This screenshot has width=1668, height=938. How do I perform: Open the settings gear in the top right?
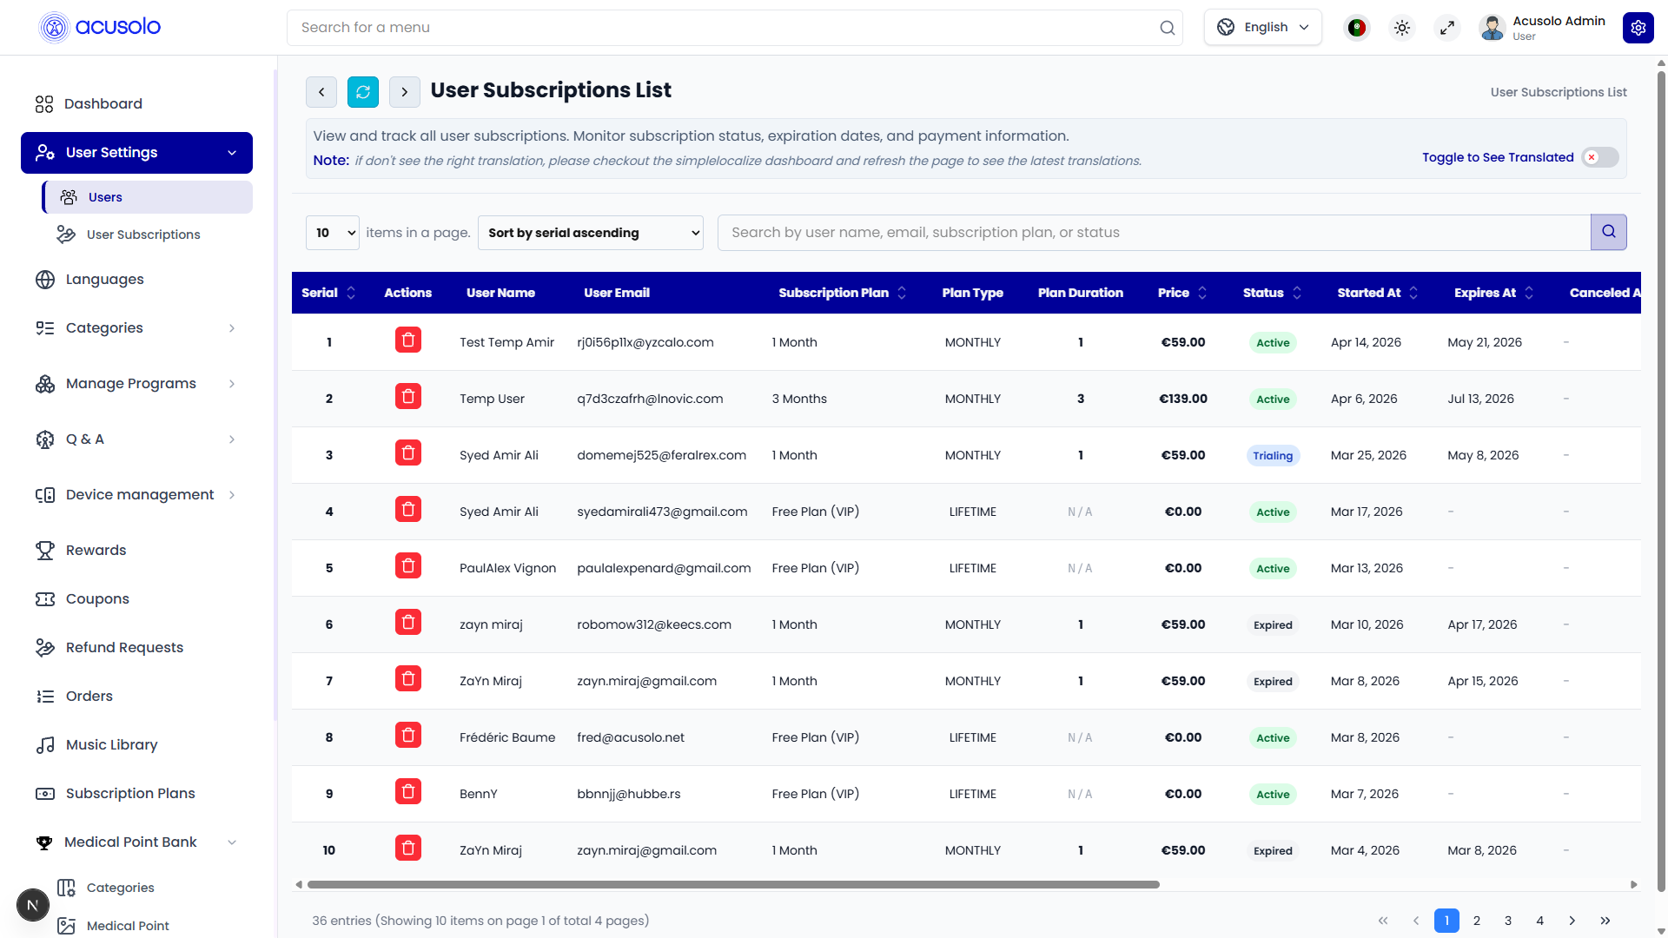1638,28
